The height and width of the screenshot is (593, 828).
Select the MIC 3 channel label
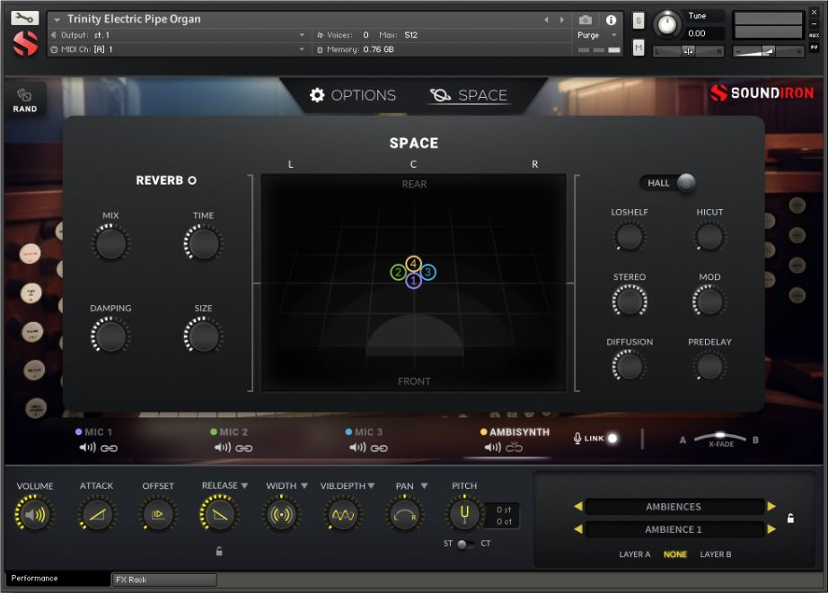(368, 432)
